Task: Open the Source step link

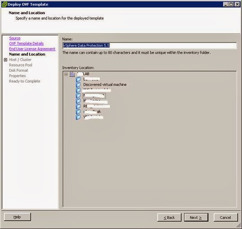Action: (x=15, y=38)
